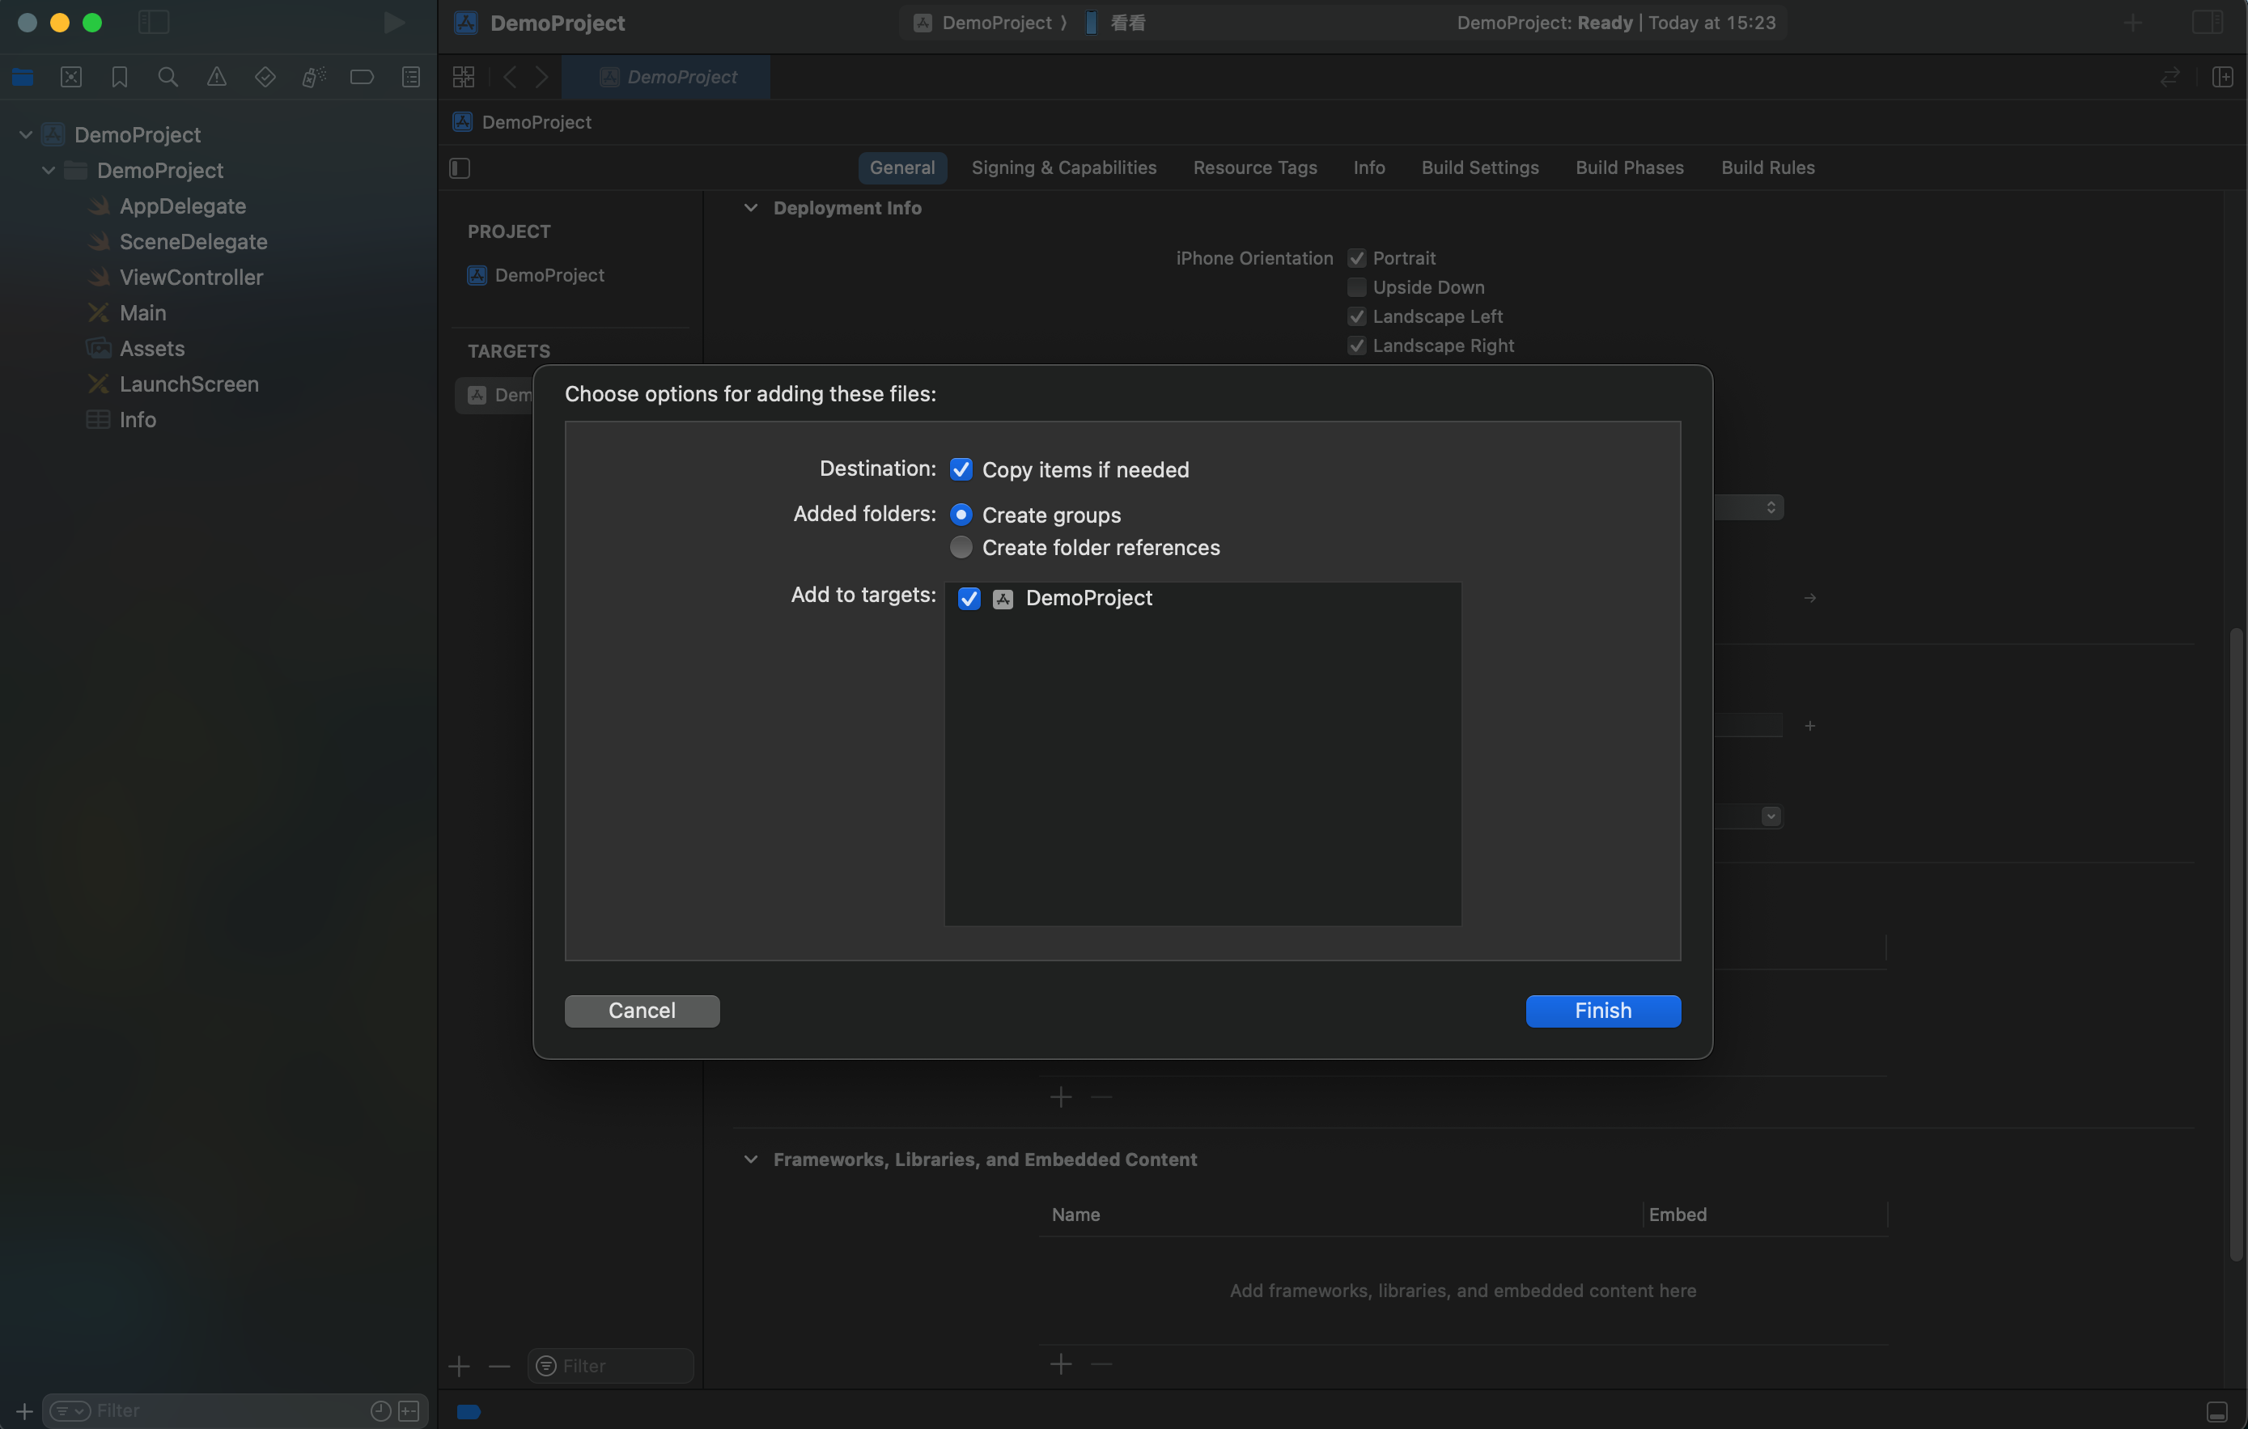The width and height of the screenshot is (2248, 1429).
Task: Collapse Frameworks, Libraries, and Embedded Content
Action: click(x=751, y=1160)
